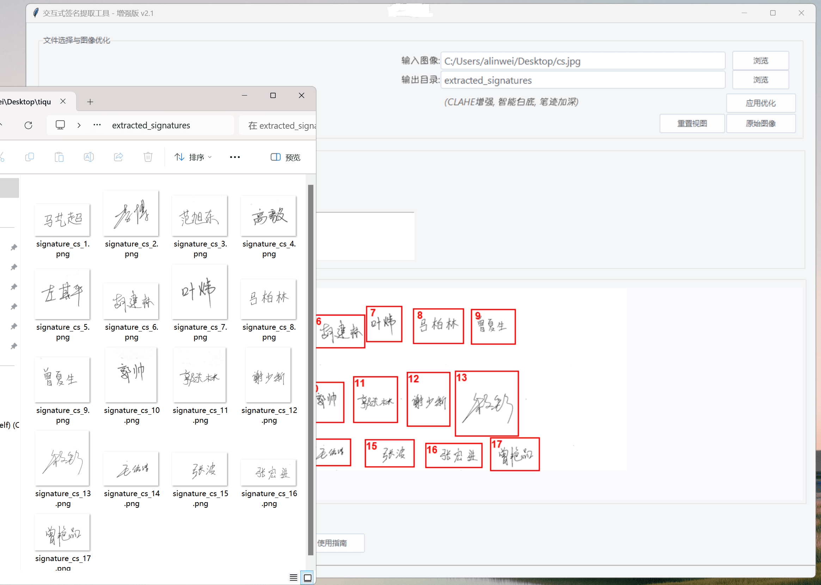Screen dimensions: 821x585
Task: Click 浏览 button beside 输出目录
Action: [760, 80]
